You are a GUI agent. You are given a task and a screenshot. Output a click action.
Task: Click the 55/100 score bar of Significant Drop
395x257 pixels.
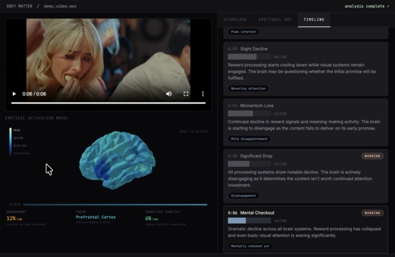pos(249,164)
